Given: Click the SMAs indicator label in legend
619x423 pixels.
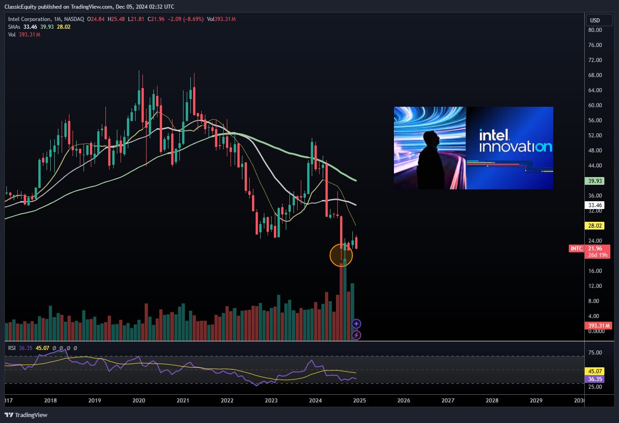Looking at the screenshot, I should point(14,27).
